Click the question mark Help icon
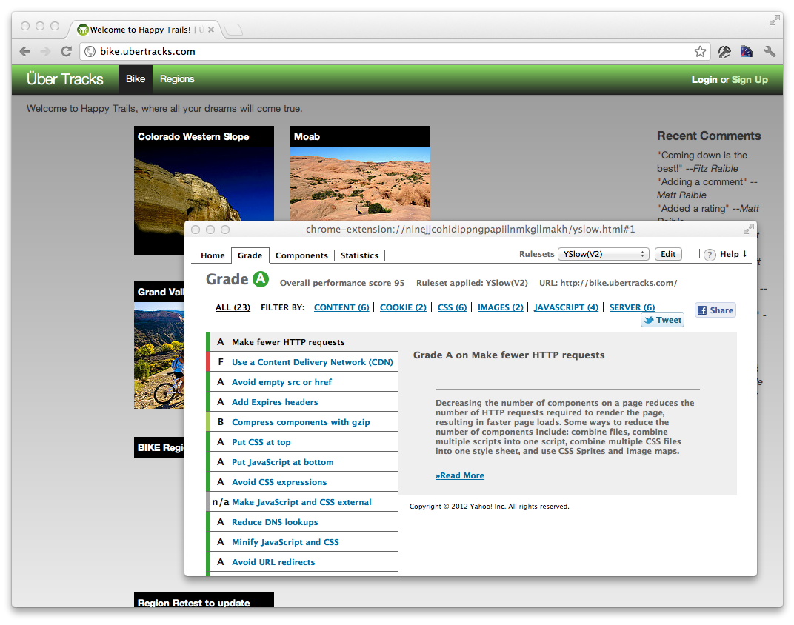The height and width of the screenshot is (625, 794). coord(710,255)
